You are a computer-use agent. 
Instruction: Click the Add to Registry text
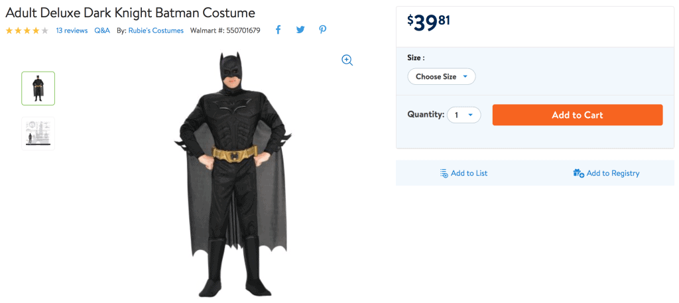point(613,173)
